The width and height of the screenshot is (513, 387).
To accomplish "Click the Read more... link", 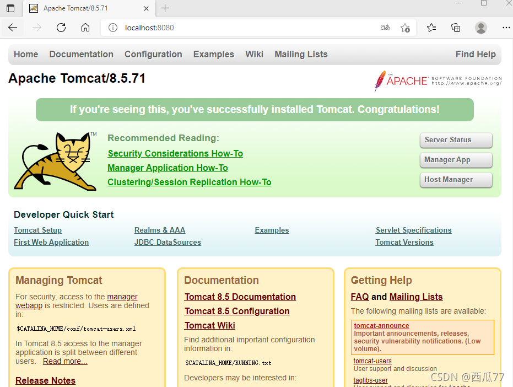I will click(65, 361).
